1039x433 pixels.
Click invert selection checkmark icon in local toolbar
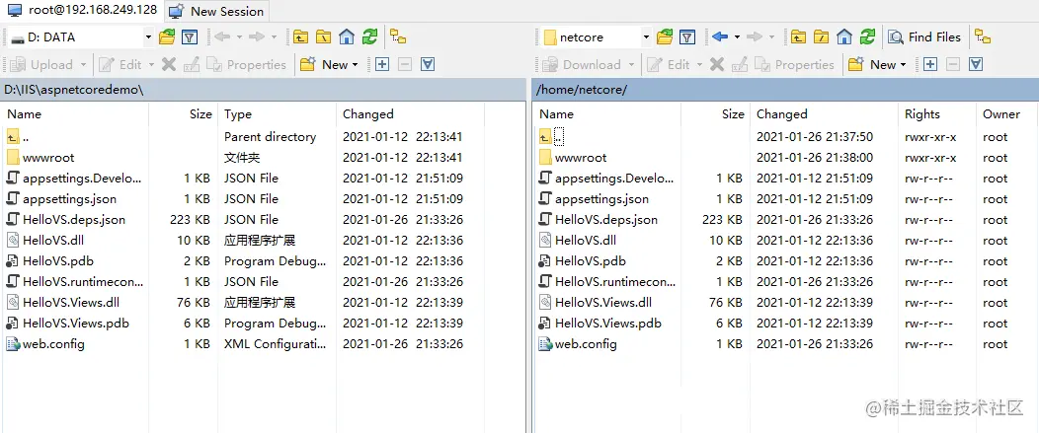pos(428,64)
